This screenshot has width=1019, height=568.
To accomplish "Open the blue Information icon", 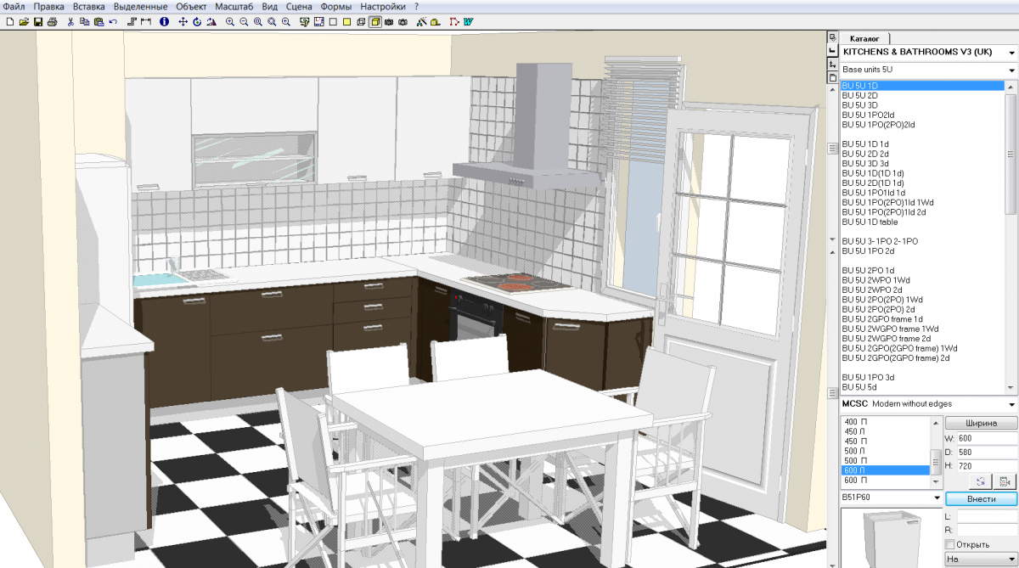I will (164, 21).
